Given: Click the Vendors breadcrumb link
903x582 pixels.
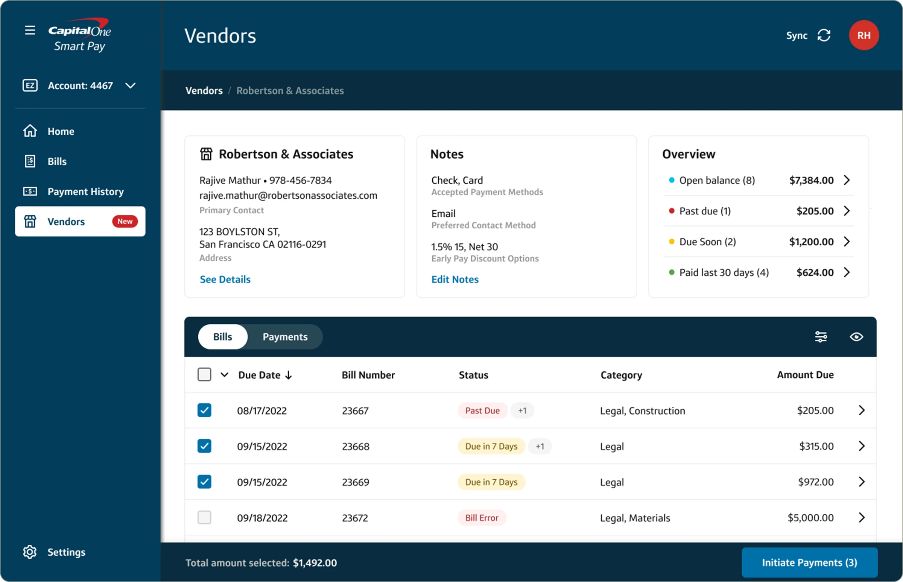Looking at the screenshot, I should coord(204,91).
